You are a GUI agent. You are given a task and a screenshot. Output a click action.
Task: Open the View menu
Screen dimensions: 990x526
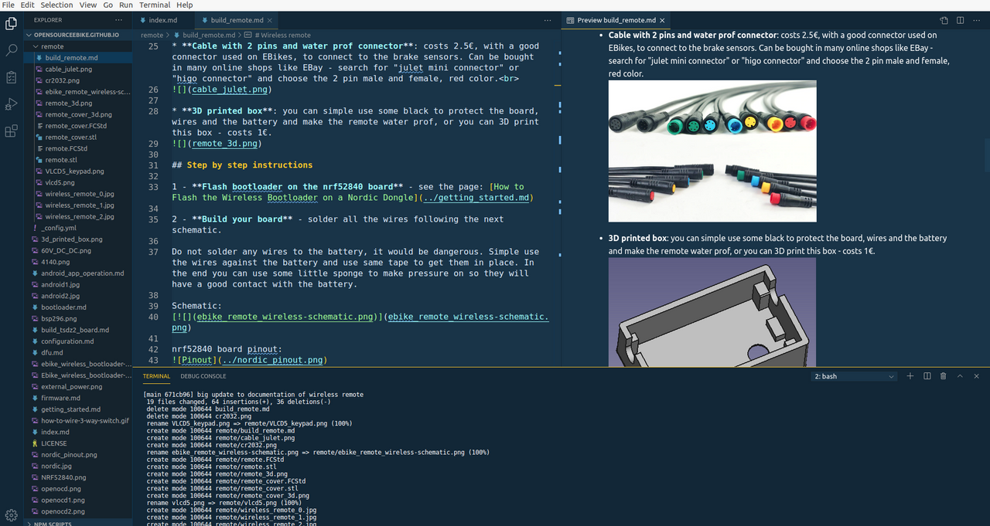(x=88, y=5)
